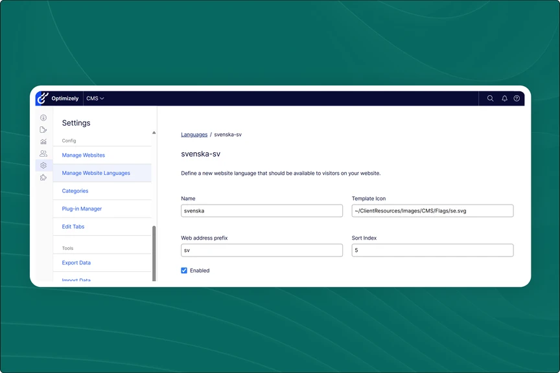Screen dimensions: 560x373
Task: Open the reports chart icon in sidebar
Action: click(43, 142)
